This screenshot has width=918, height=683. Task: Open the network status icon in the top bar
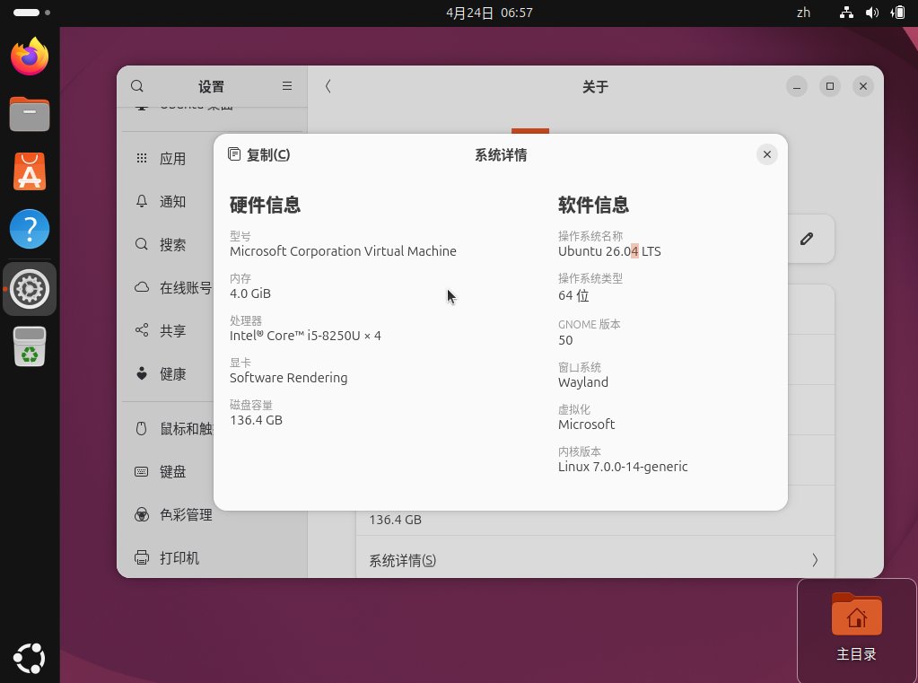click(846, 13)
